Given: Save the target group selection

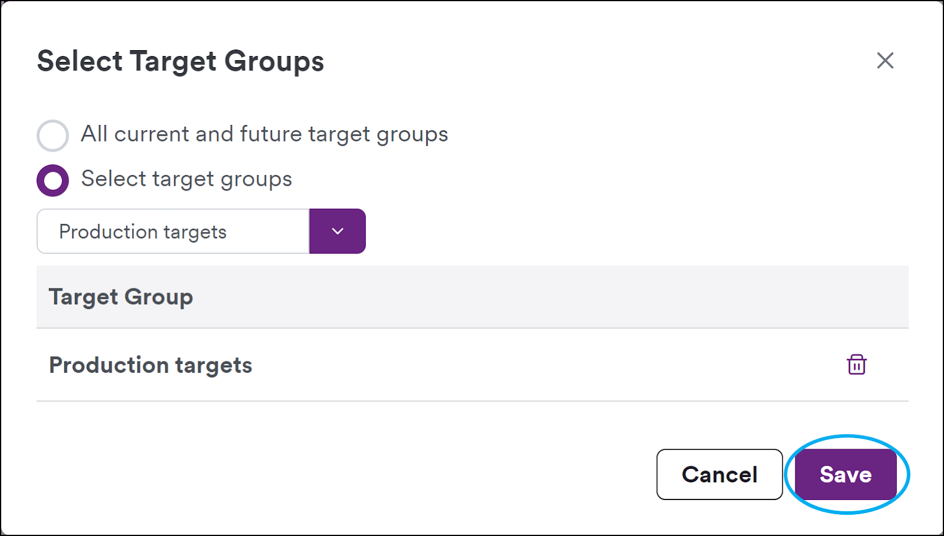Looking at the screenshot, I should [x=845, y=474].
